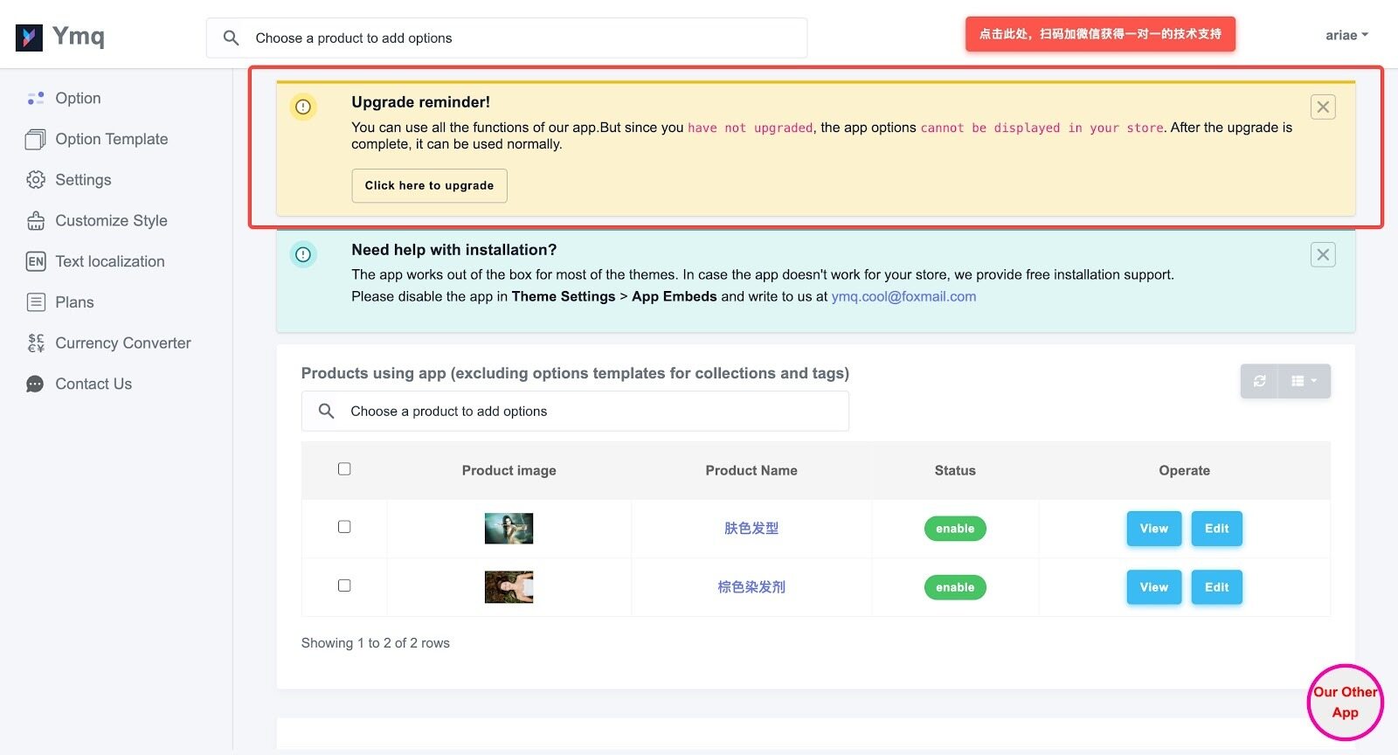Click the Settings gear icon in sidebar
Screen dimensions: 1398x755
[36, 180]
